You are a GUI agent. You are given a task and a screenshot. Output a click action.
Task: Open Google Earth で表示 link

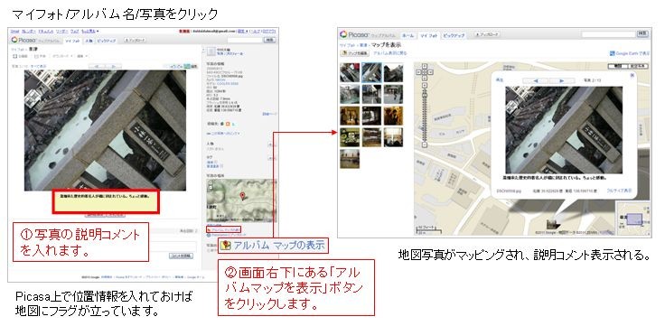point(630,54)
